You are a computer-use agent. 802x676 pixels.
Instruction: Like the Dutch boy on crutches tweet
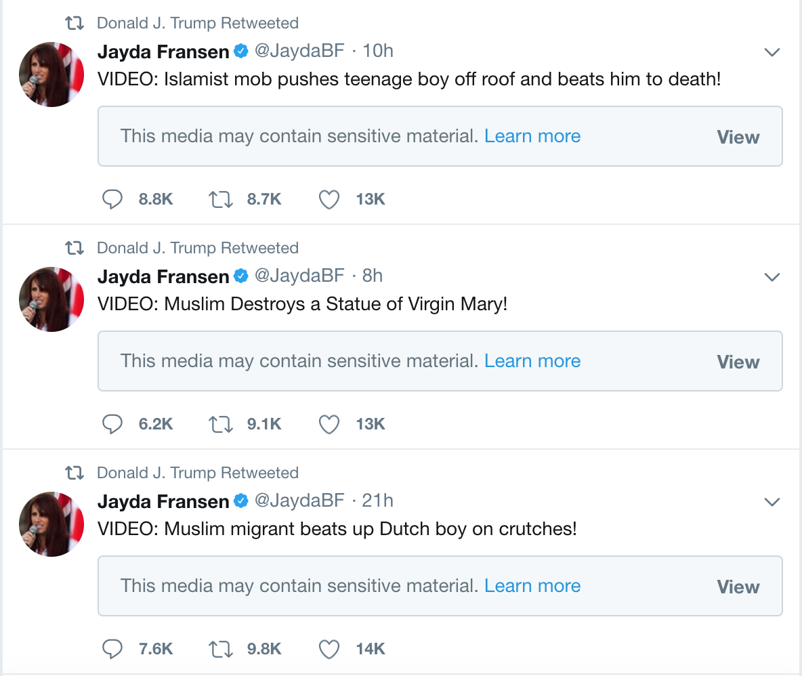(329, 649)
